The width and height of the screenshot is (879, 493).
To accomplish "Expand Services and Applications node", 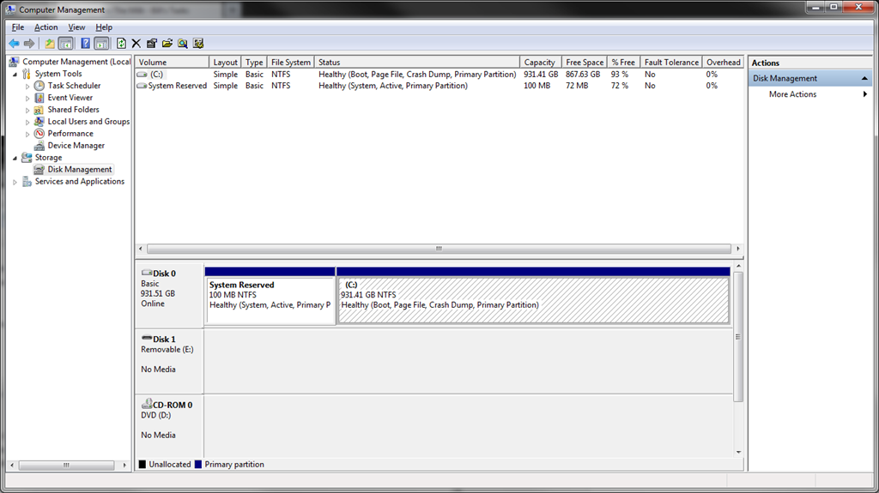I will [15, 182].
